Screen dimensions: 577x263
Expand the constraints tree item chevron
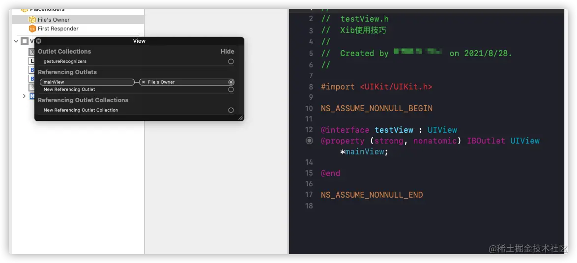pyautogui.click(x=24, y=96)
